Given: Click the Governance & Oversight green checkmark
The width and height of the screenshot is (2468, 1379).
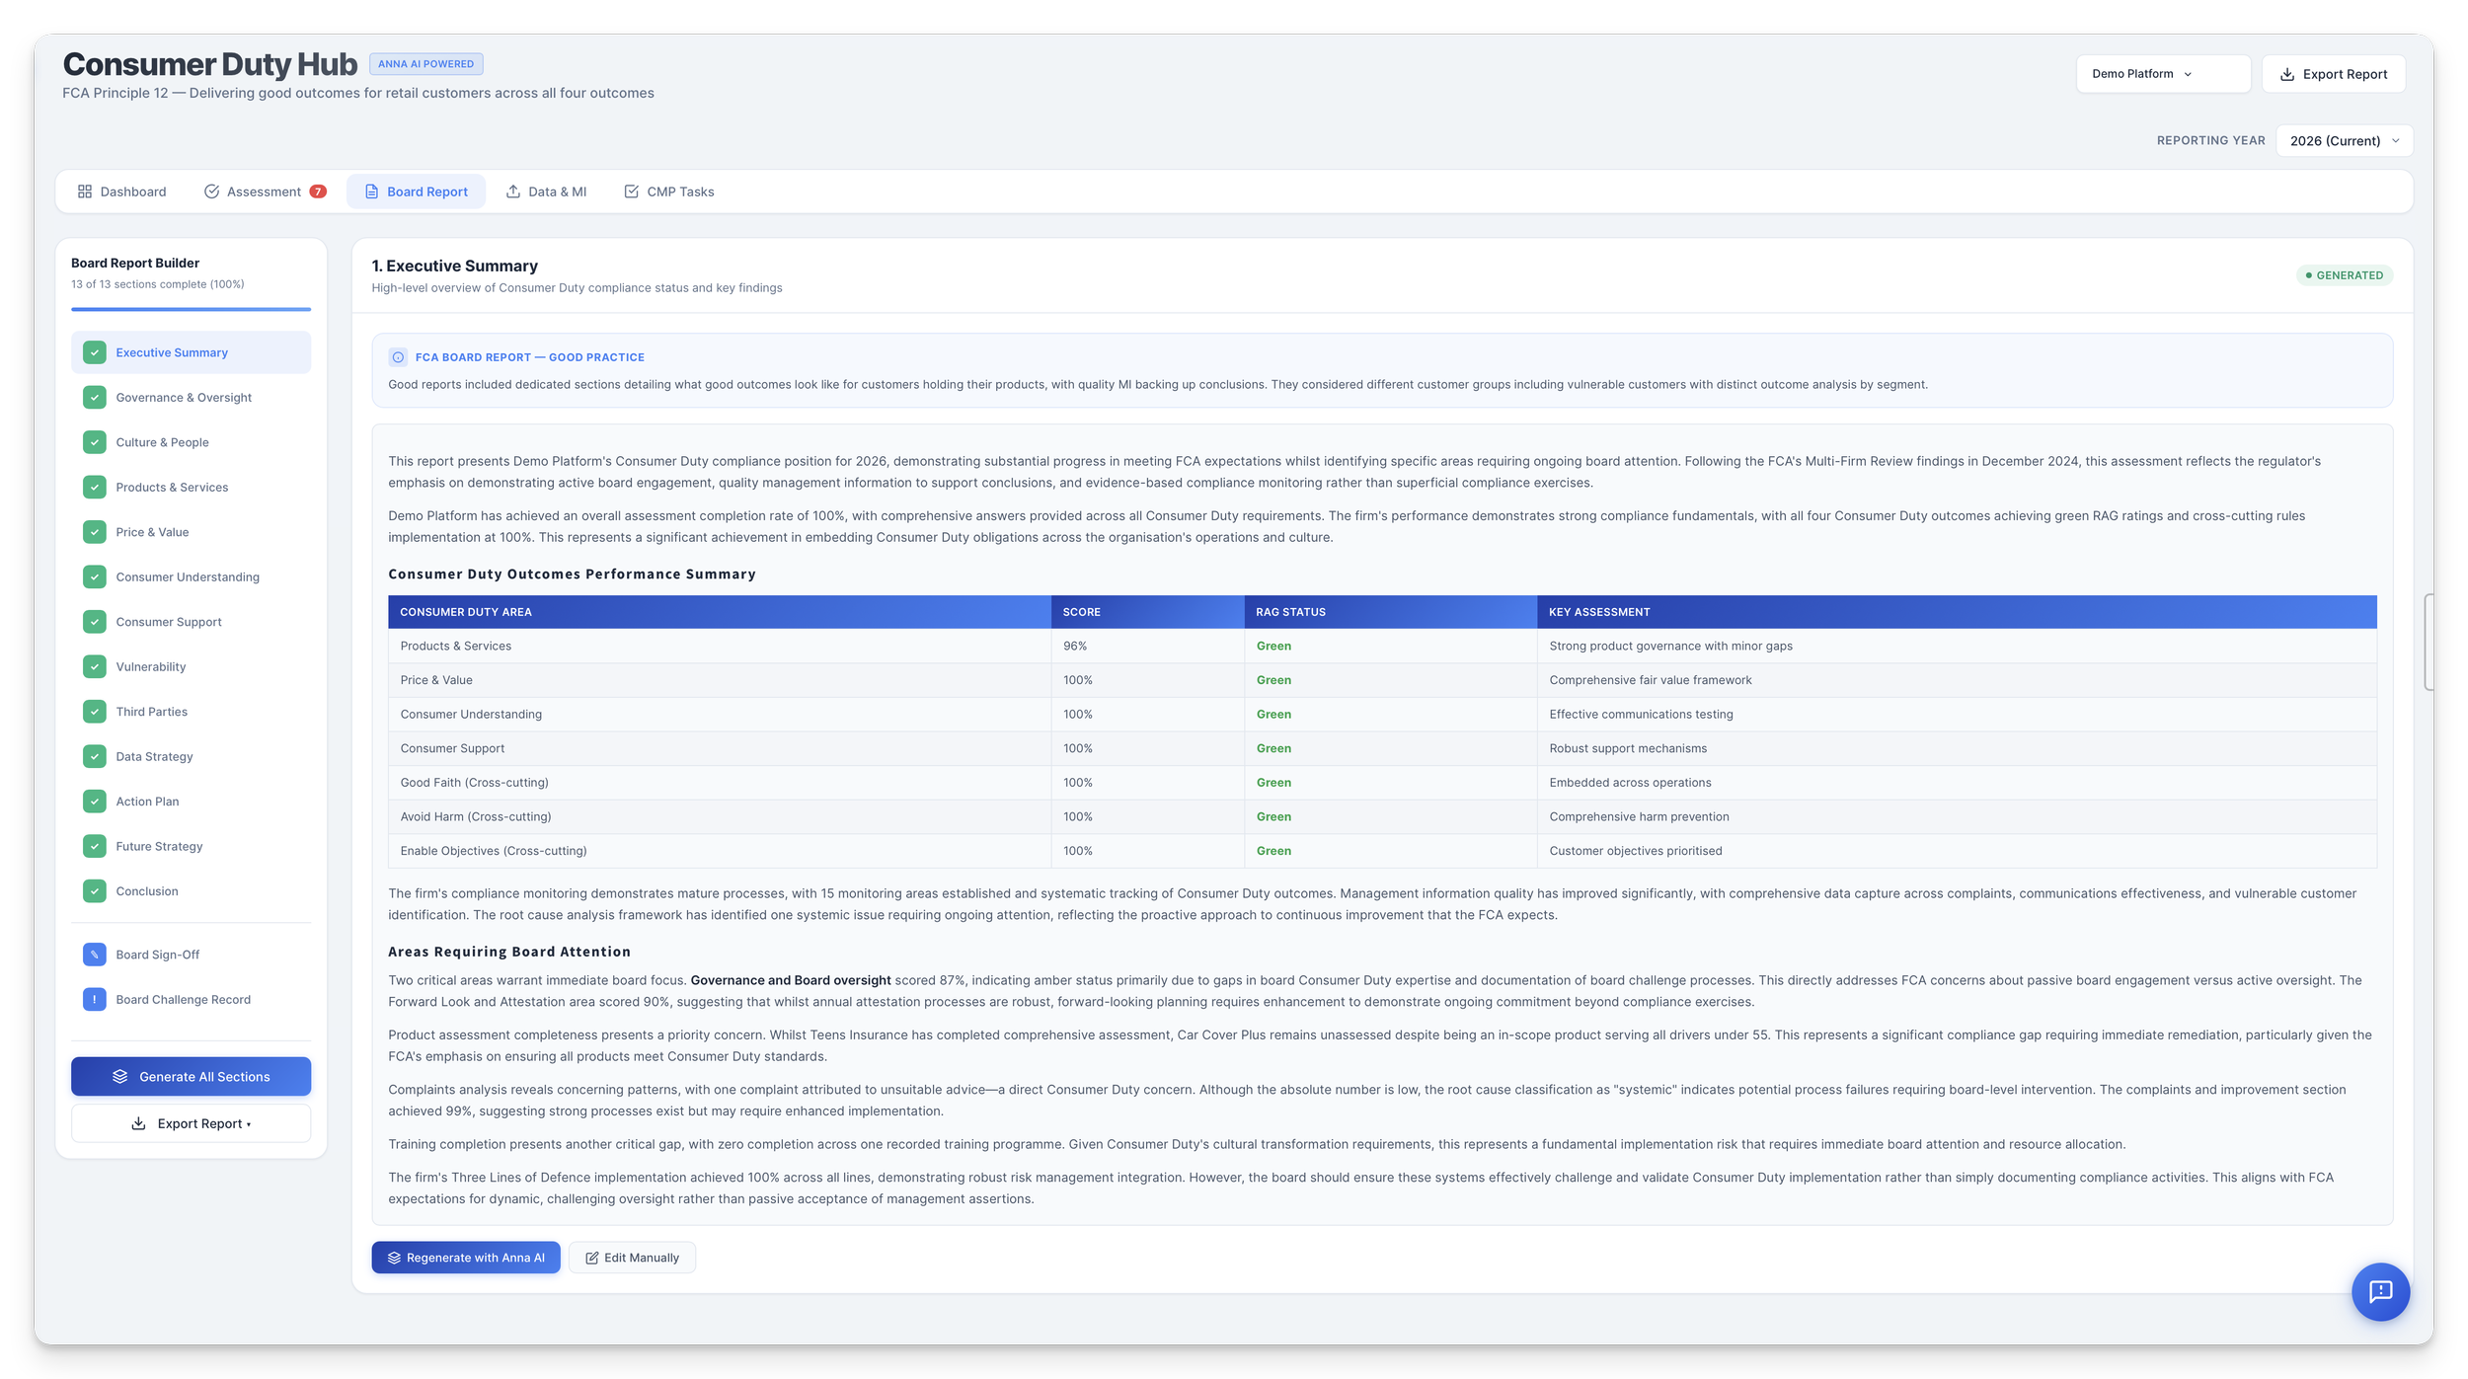Looking at the screenshot, I should (x=94, y=398).
